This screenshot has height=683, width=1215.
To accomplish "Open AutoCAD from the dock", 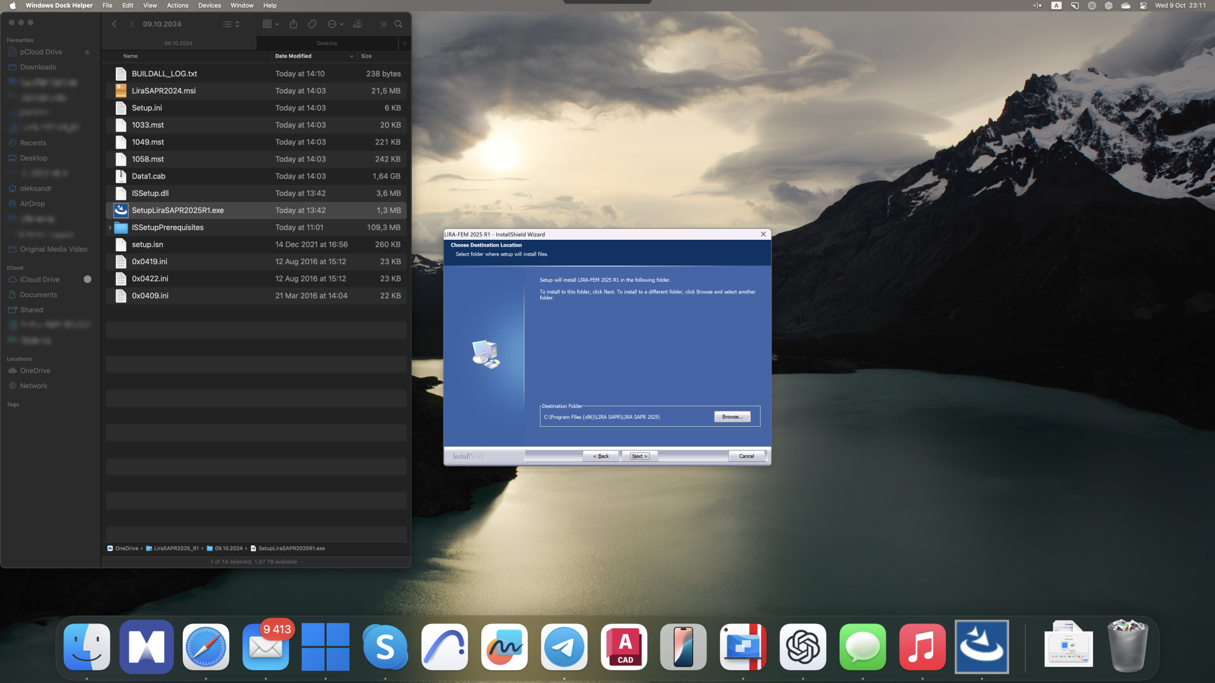I will 624,647.
